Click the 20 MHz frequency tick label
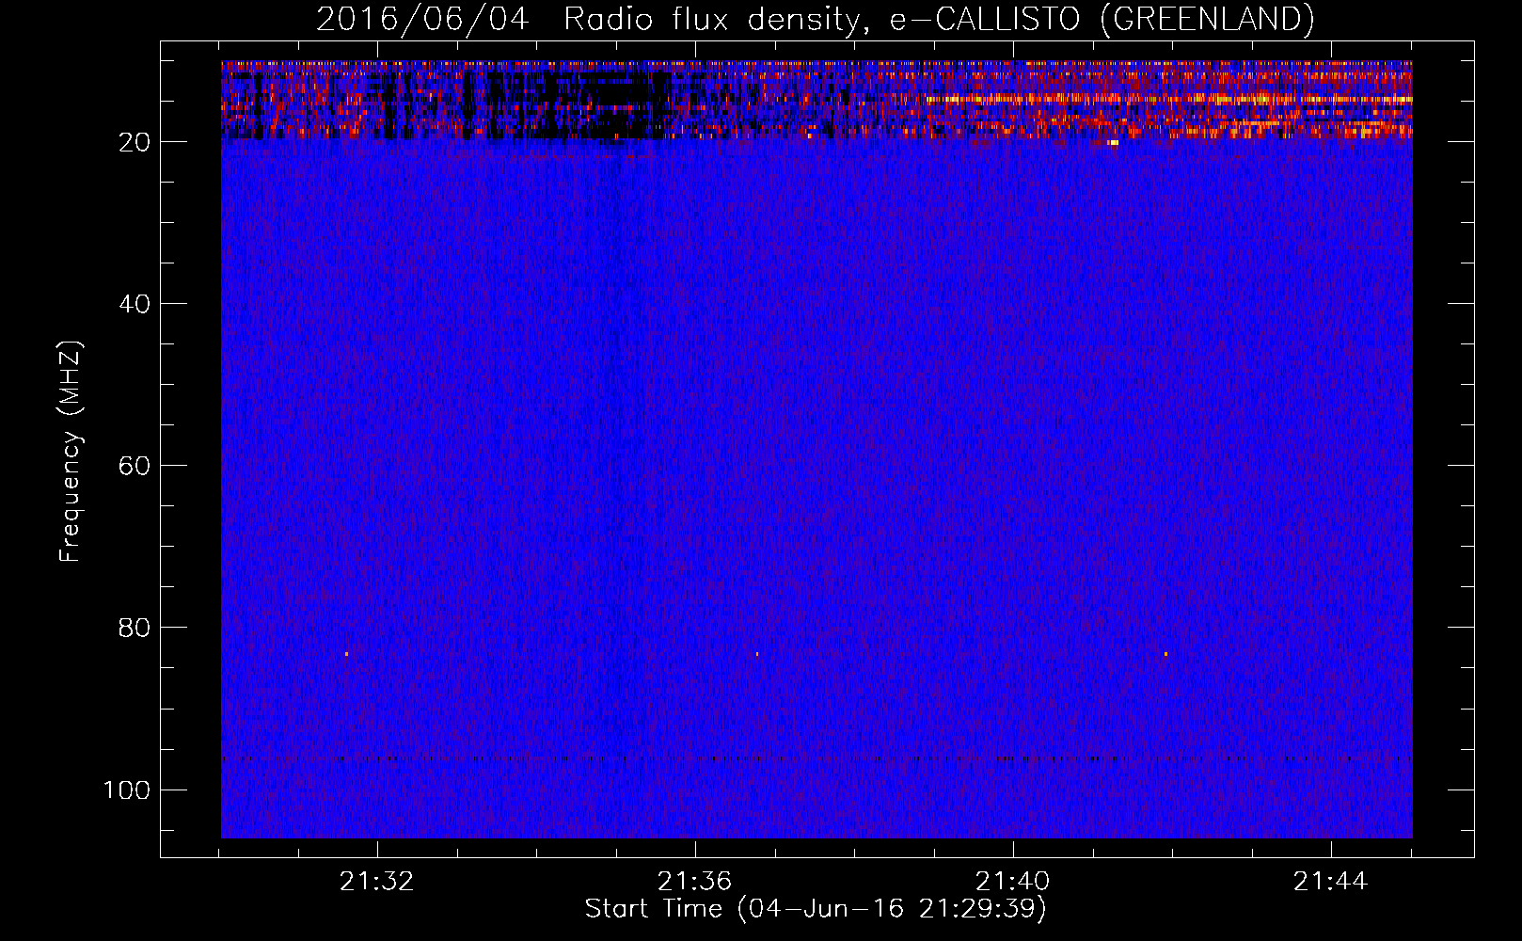Image resolution: width=1522 pixels, height=941 pixels. pyautogui.click(x=135, y=142)
